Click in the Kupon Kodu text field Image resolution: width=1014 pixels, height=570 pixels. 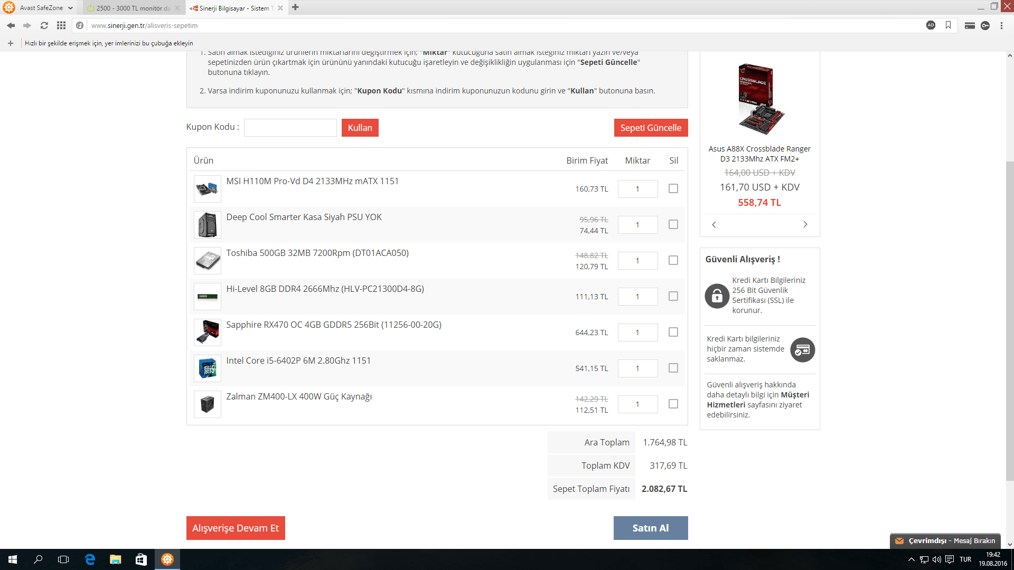tap(290, 128)
